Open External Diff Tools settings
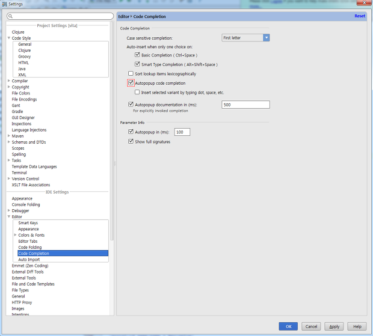 [28, 272]
